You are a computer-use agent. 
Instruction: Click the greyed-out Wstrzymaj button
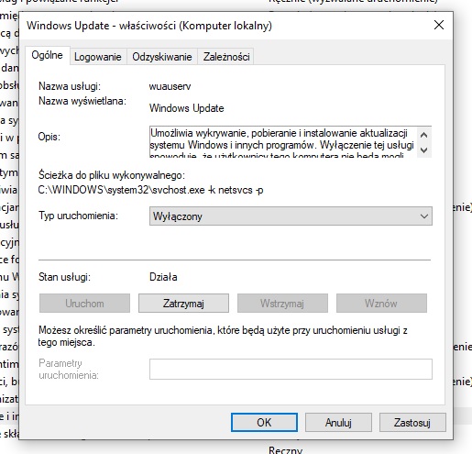[282, 304]
